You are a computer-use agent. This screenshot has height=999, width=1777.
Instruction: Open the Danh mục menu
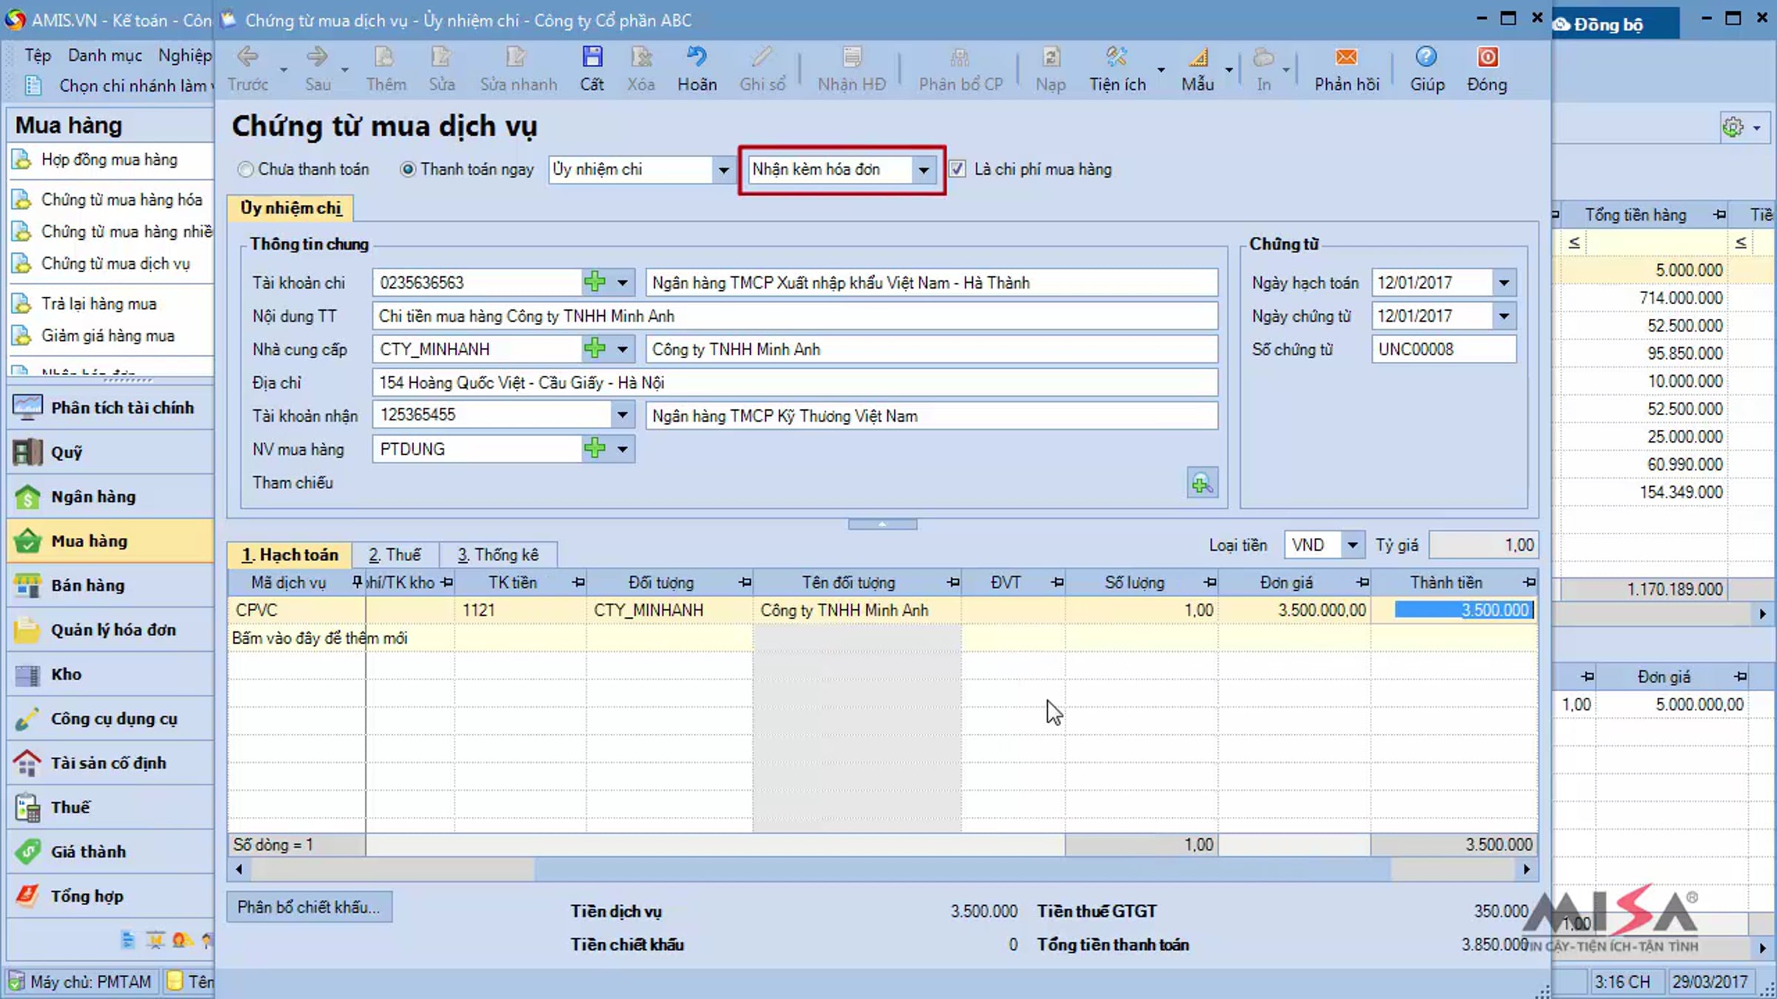(105, 55)
